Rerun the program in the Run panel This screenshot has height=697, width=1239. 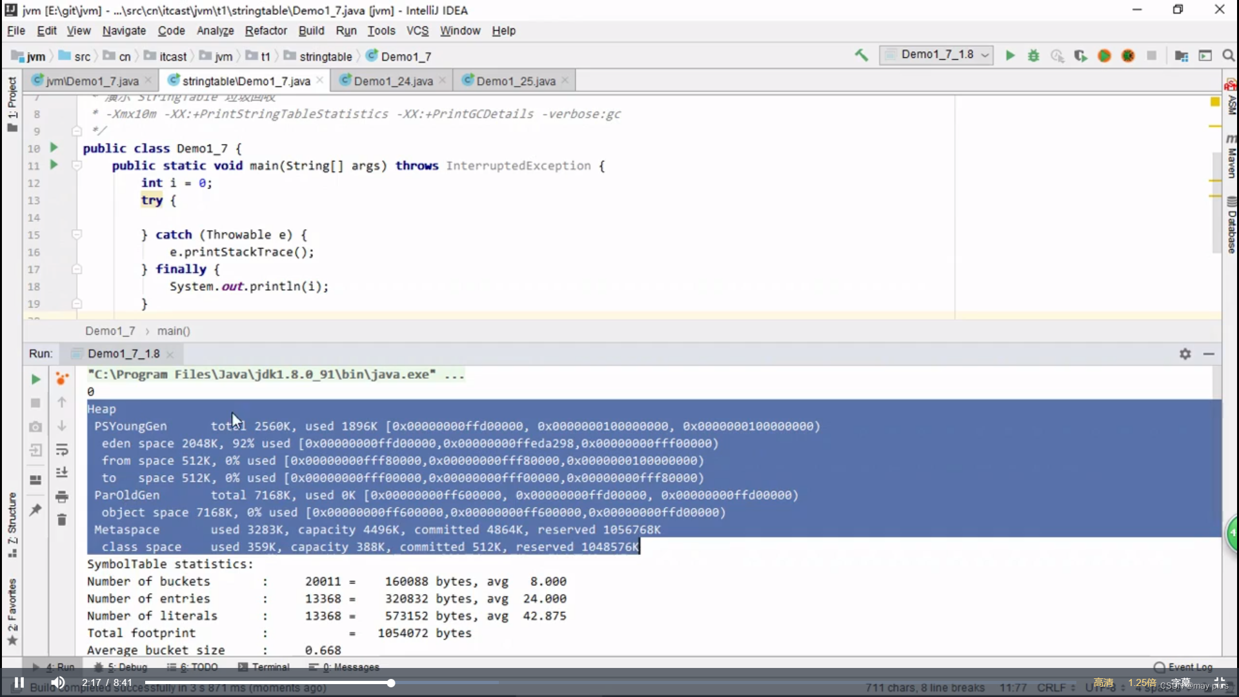(36, 379)
